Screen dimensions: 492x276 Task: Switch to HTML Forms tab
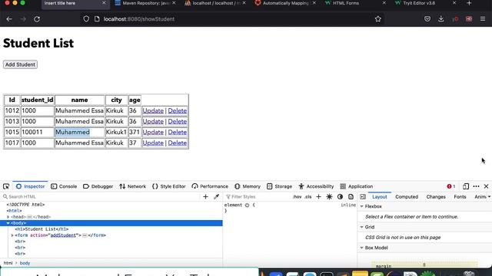[x=354, y=3]
